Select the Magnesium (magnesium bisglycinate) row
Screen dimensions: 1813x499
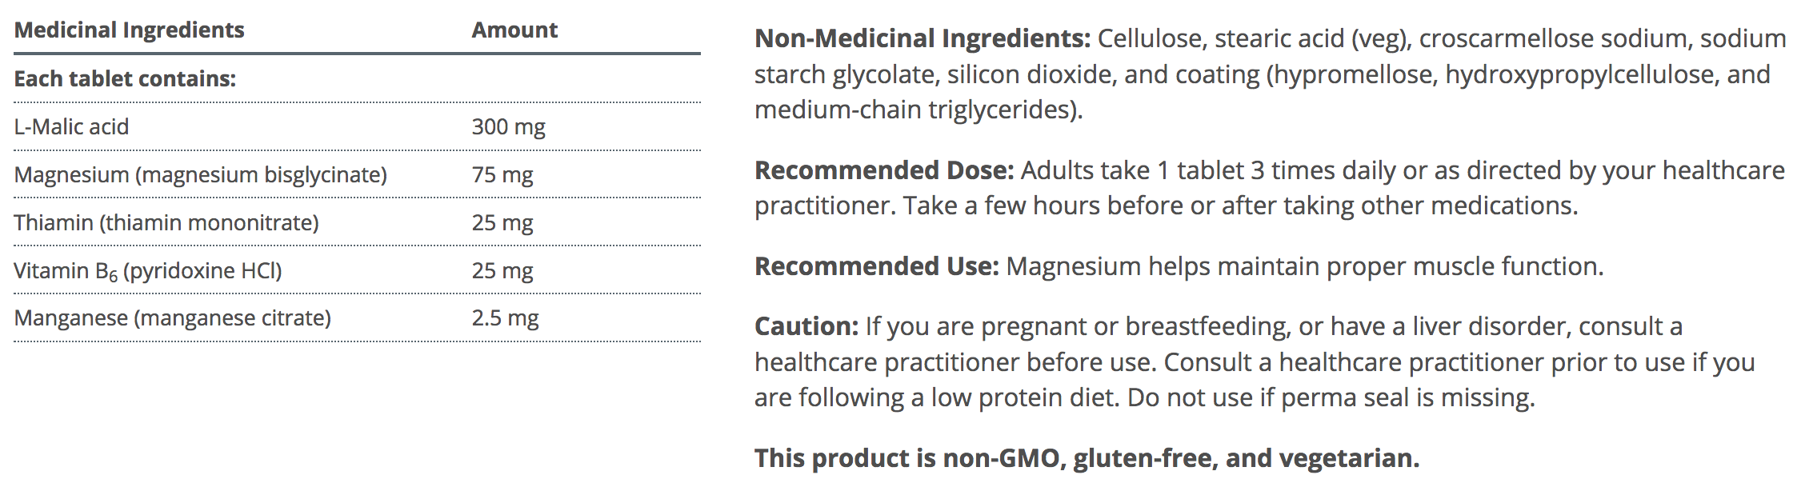pyautogui.click(x=200, y=174)
